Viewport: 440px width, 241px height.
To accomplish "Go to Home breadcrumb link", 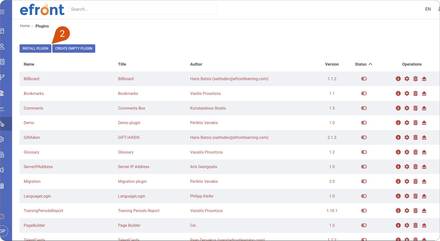I will (25, 26).
